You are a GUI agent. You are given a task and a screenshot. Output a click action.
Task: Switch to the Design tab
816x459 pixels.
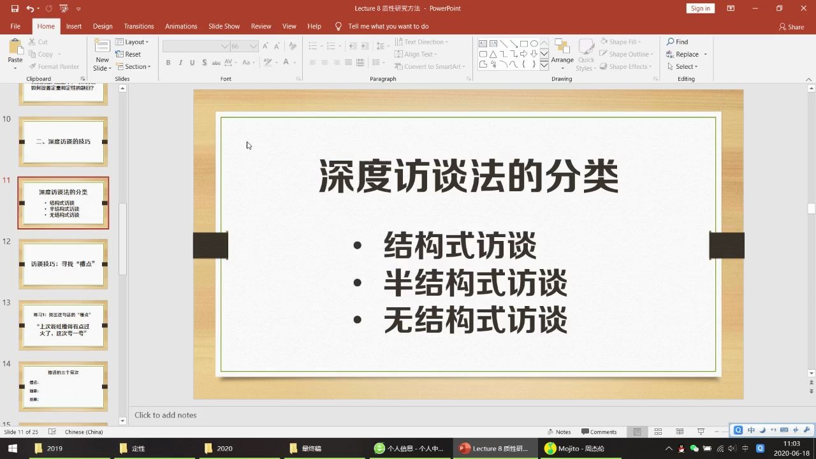[103, 26]
